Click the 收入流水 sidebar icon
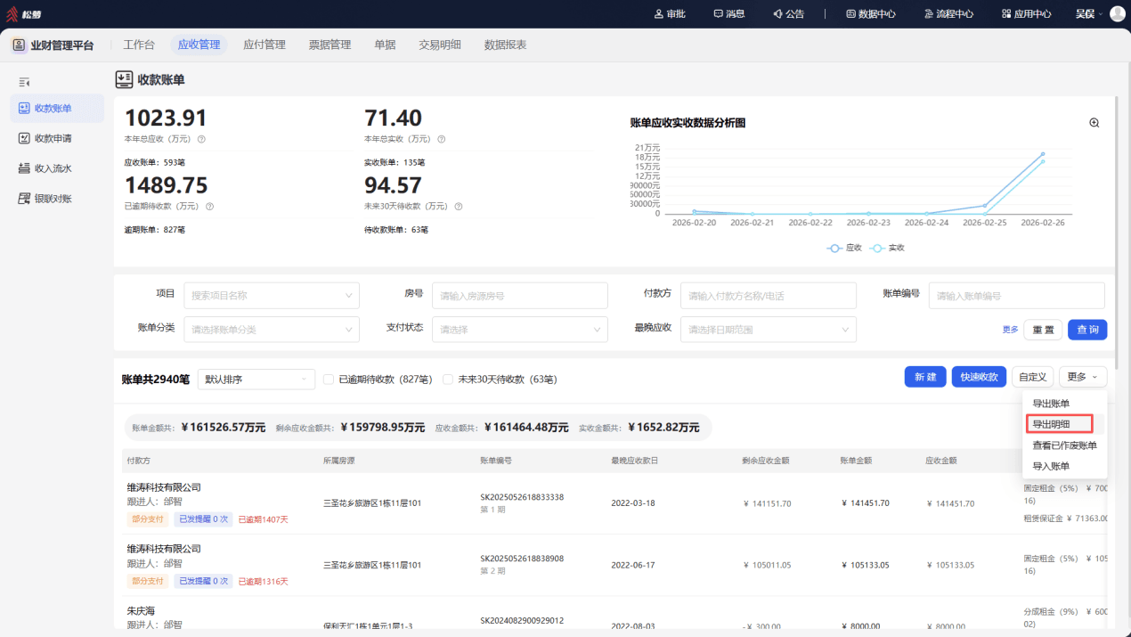 click(x=25, y=168)
